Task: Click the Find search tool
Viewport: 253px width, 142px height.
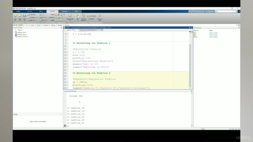Action: pyautogui.click(x=42, y=20)
